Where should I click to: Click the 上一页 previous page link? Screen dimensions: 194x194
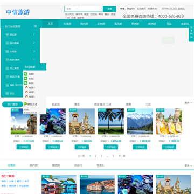coord(81,156)
